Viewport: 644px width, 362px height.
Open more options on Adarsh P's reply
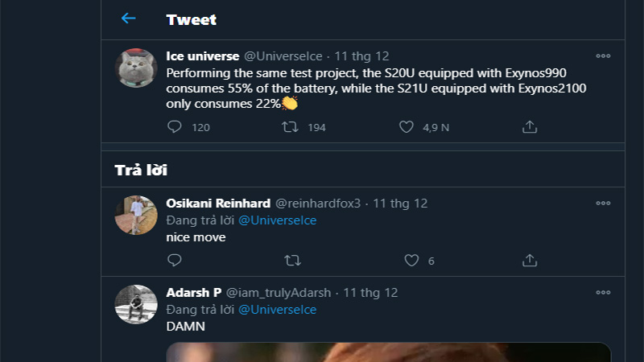[603, 293]
